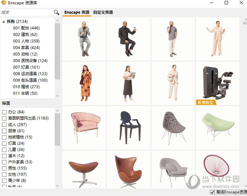Select the gray quilted chair asset
This screenshot has width=247, height=196.
[x=173, y=128]
